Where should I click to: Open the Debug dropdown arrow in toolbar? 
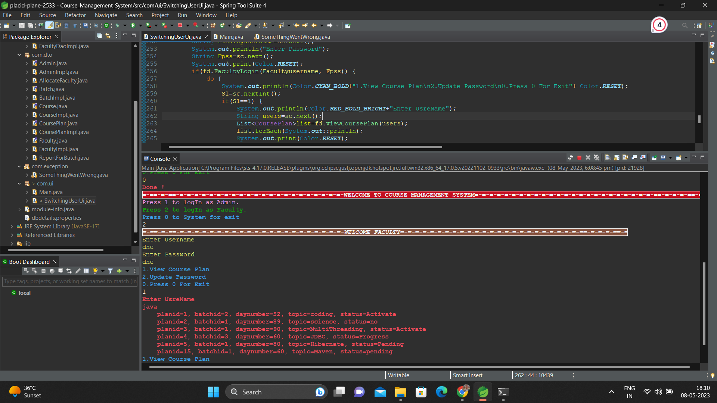click(x=125, y=25)
